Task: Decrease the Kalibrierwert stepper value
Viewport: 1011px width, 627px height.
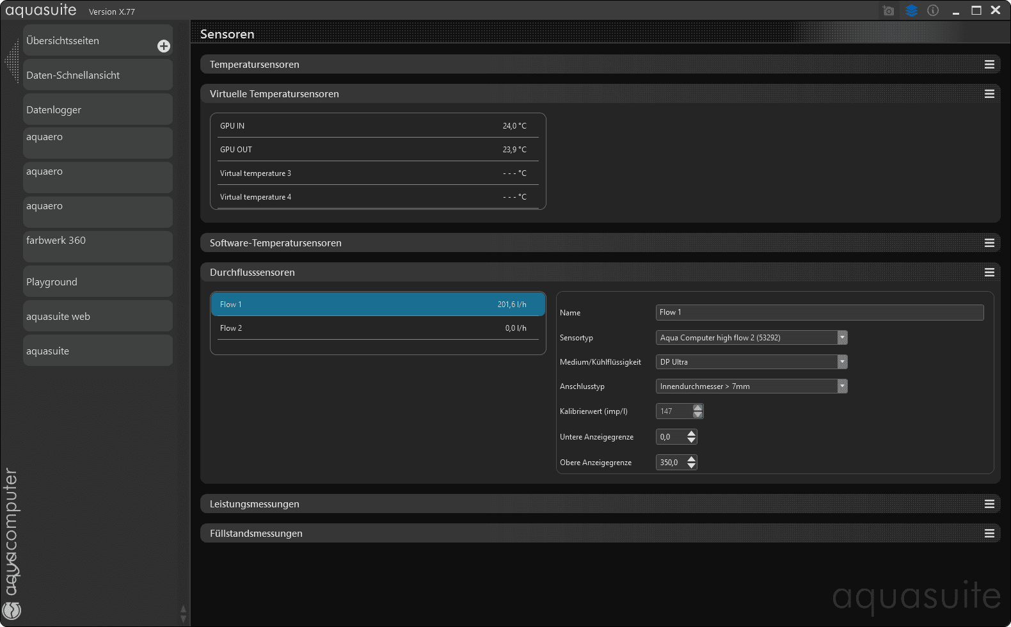Action: tap(698, 415)
